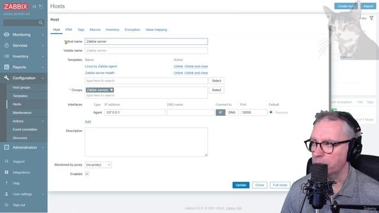Click the Help question mark icon
379x213 pixels.
point(7,183)
